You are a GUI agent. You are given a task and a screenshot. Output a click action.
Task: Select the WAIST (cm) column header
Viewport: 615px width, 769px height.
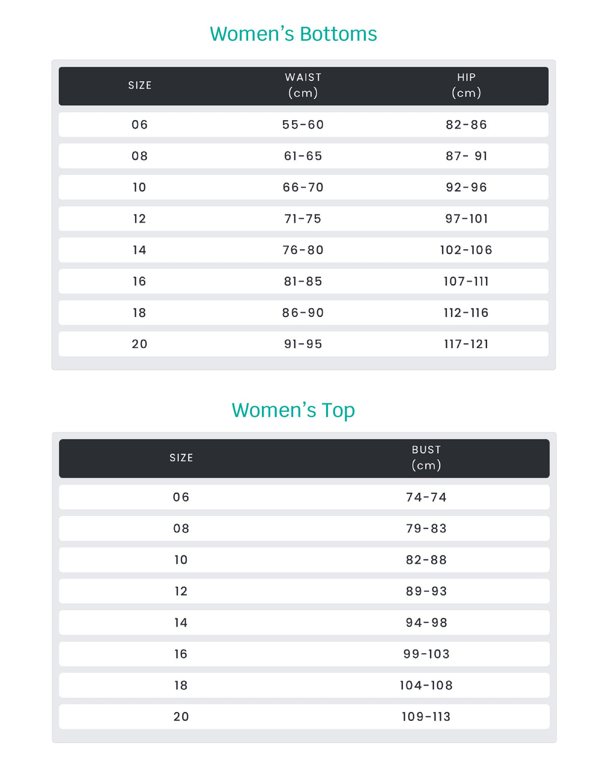[x=303, y=85]
